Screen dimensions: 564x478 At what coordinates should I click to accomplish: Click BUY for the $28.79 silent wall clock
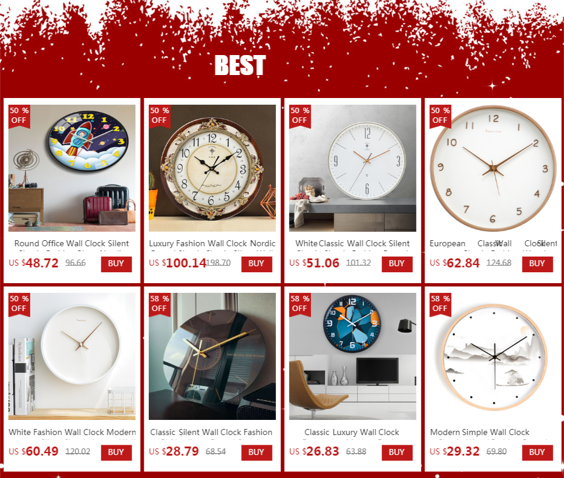click(x=257, y=453)
